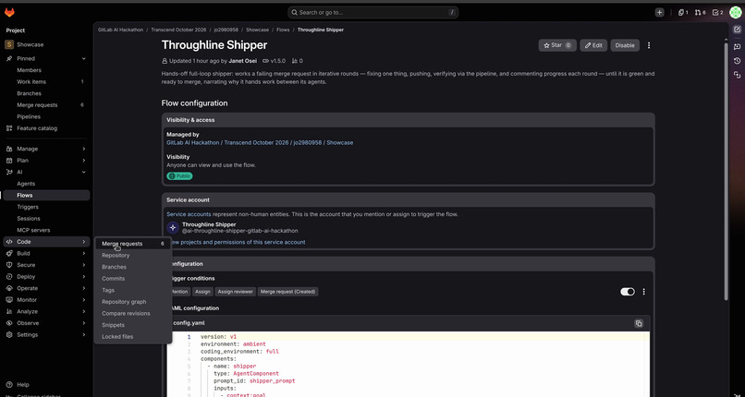Select Branches in Code flyout
This screenshot has width=745, height=397.
point(133,267)
